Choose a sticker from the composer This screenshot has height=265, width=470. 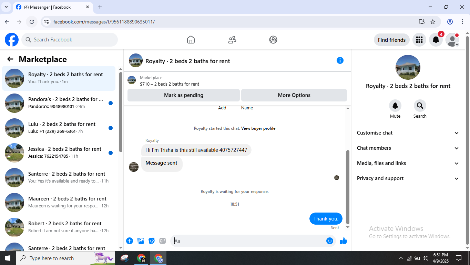152,241
